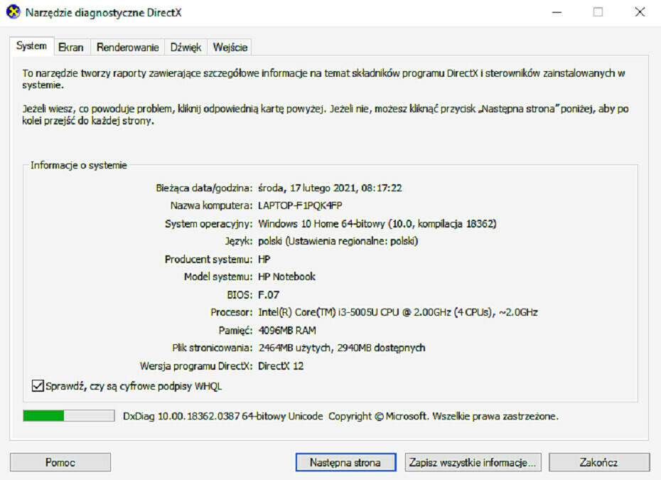This screenshot has width=661, height=480.
Task: Select the System tab
Action: tap(31, 46)
